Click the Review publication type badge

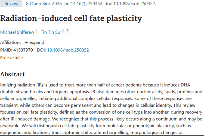[11, 4]
